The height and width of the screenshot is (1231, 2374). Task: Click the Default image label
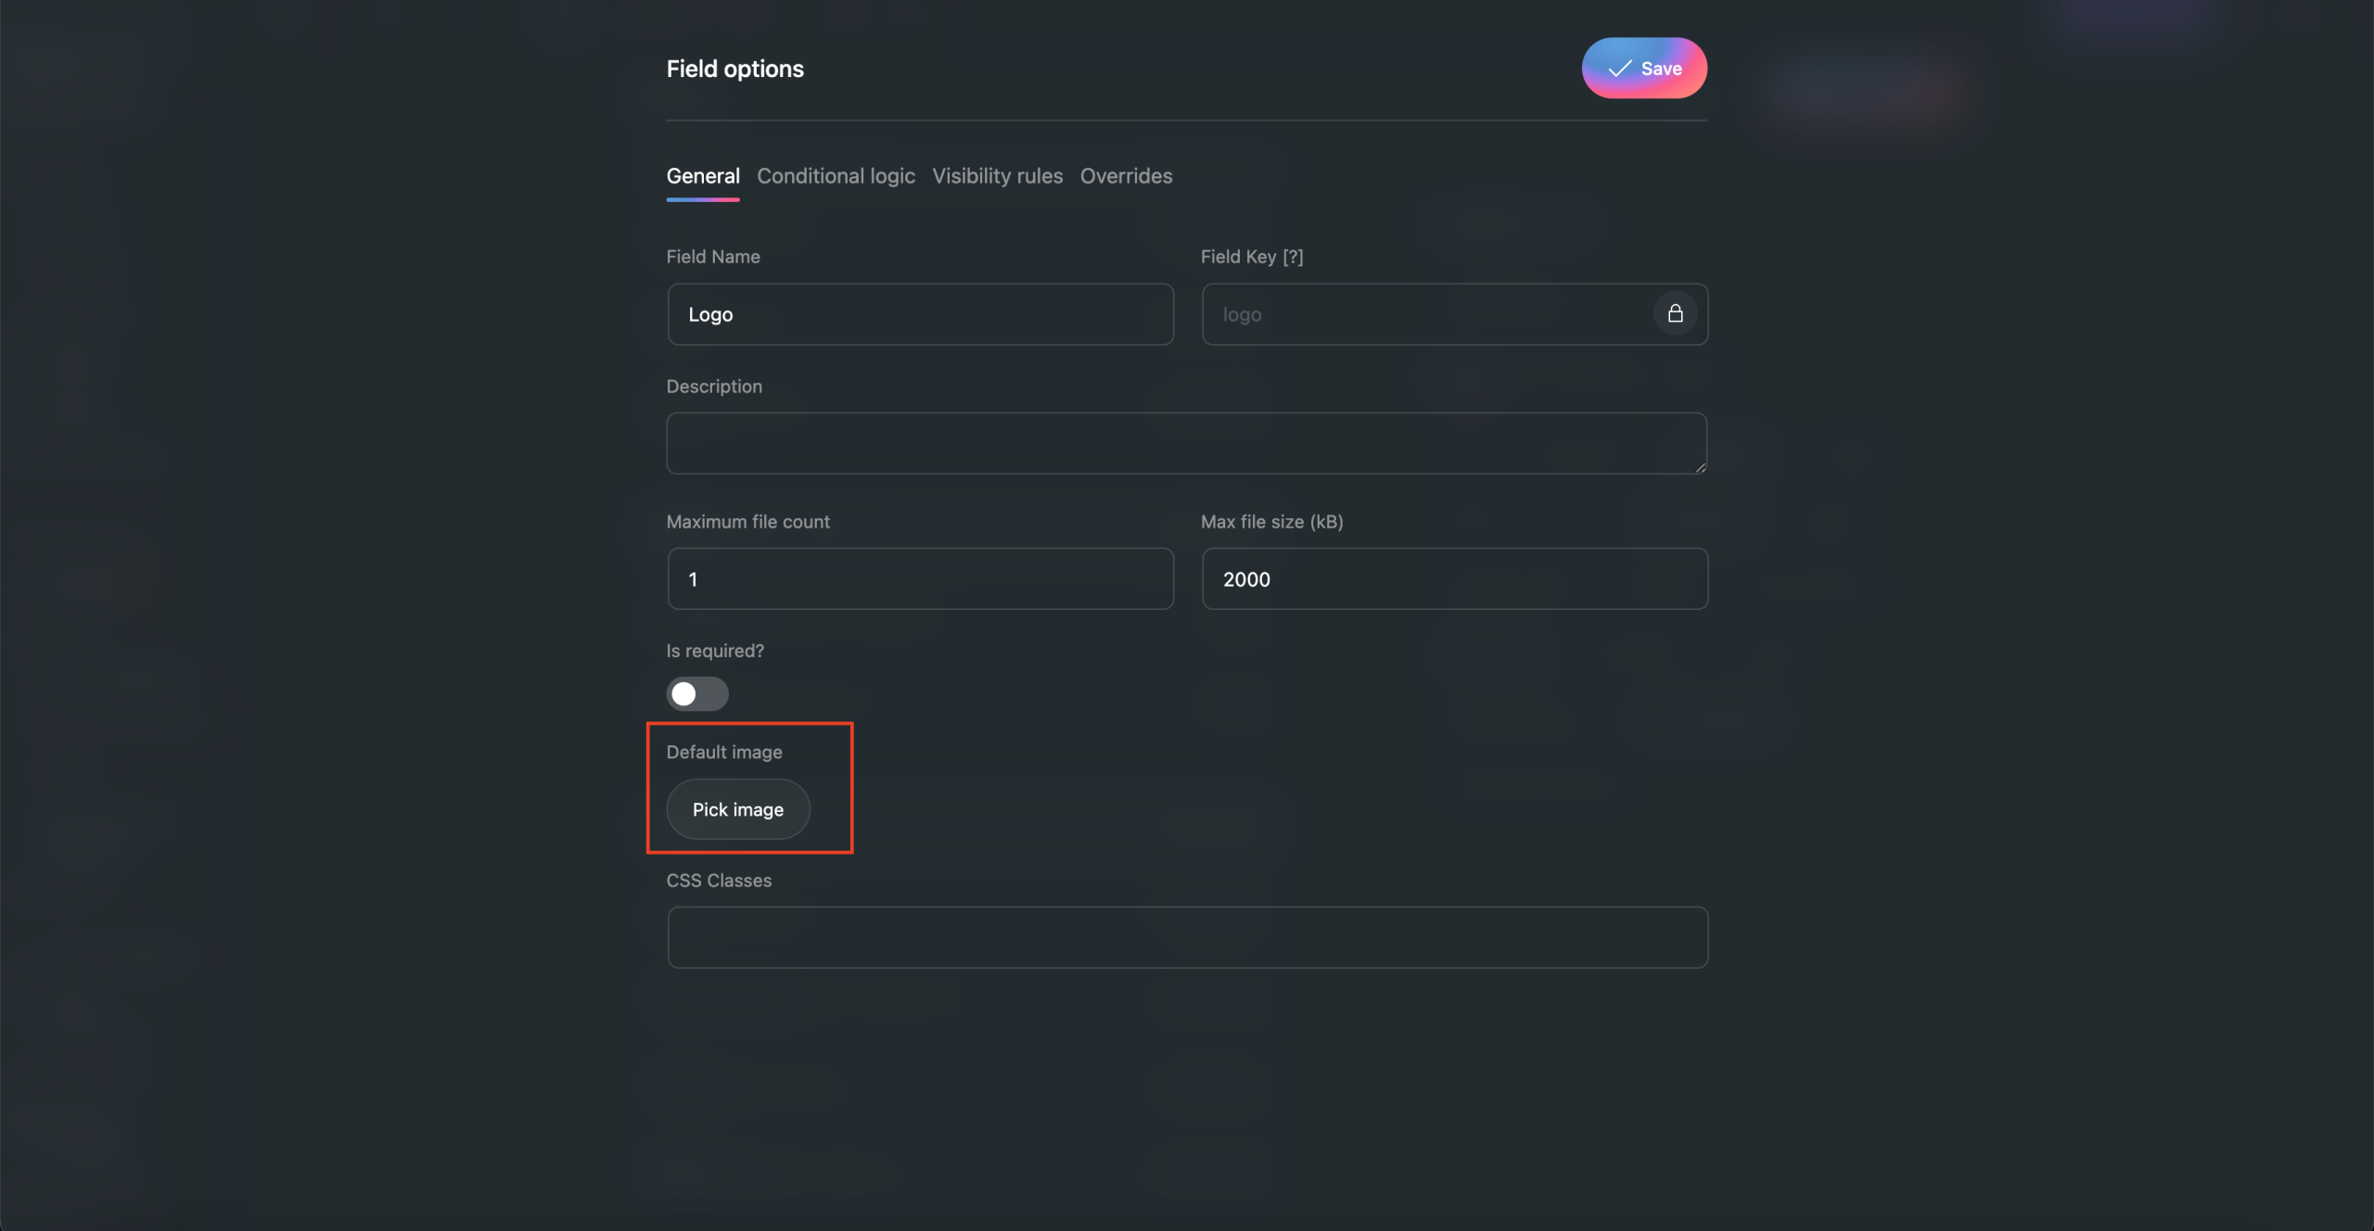[724, 752]
